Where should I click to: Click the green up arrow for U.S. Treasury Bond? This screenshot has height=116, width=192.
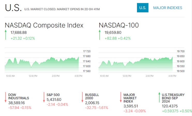coord(159,97)
